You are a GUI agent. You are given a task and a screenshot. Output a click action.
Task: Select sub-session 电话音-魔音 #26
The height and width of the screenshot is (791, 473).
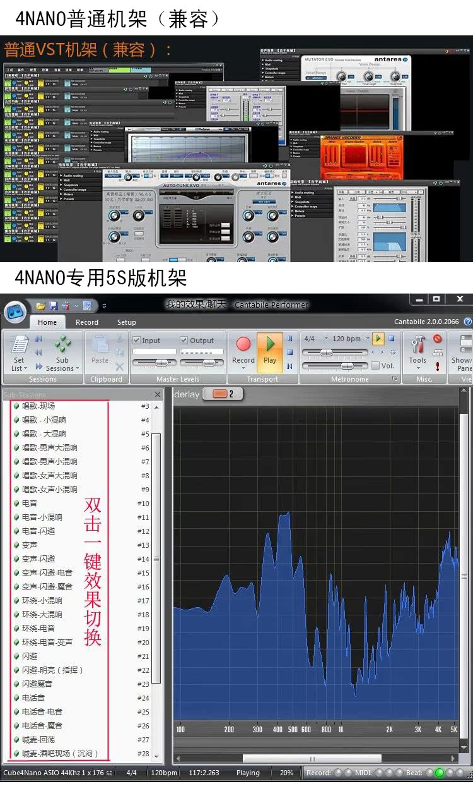[81, 725]
